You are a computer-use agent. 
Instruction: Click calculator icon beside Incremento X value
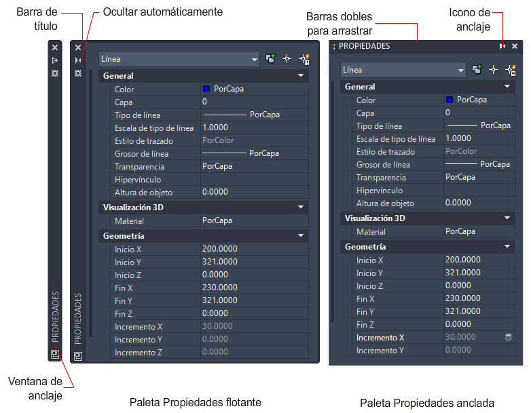(509, 337)
